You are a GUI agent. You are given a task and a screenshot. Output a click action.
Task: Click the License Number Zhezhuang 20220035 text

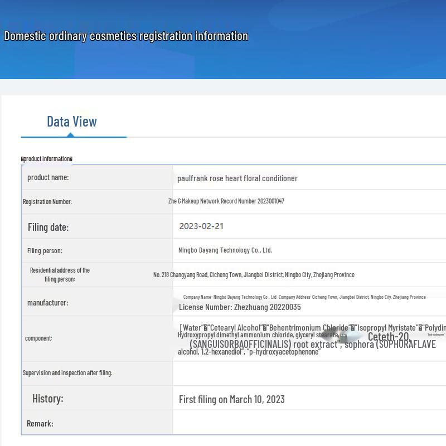coord(240,307)
